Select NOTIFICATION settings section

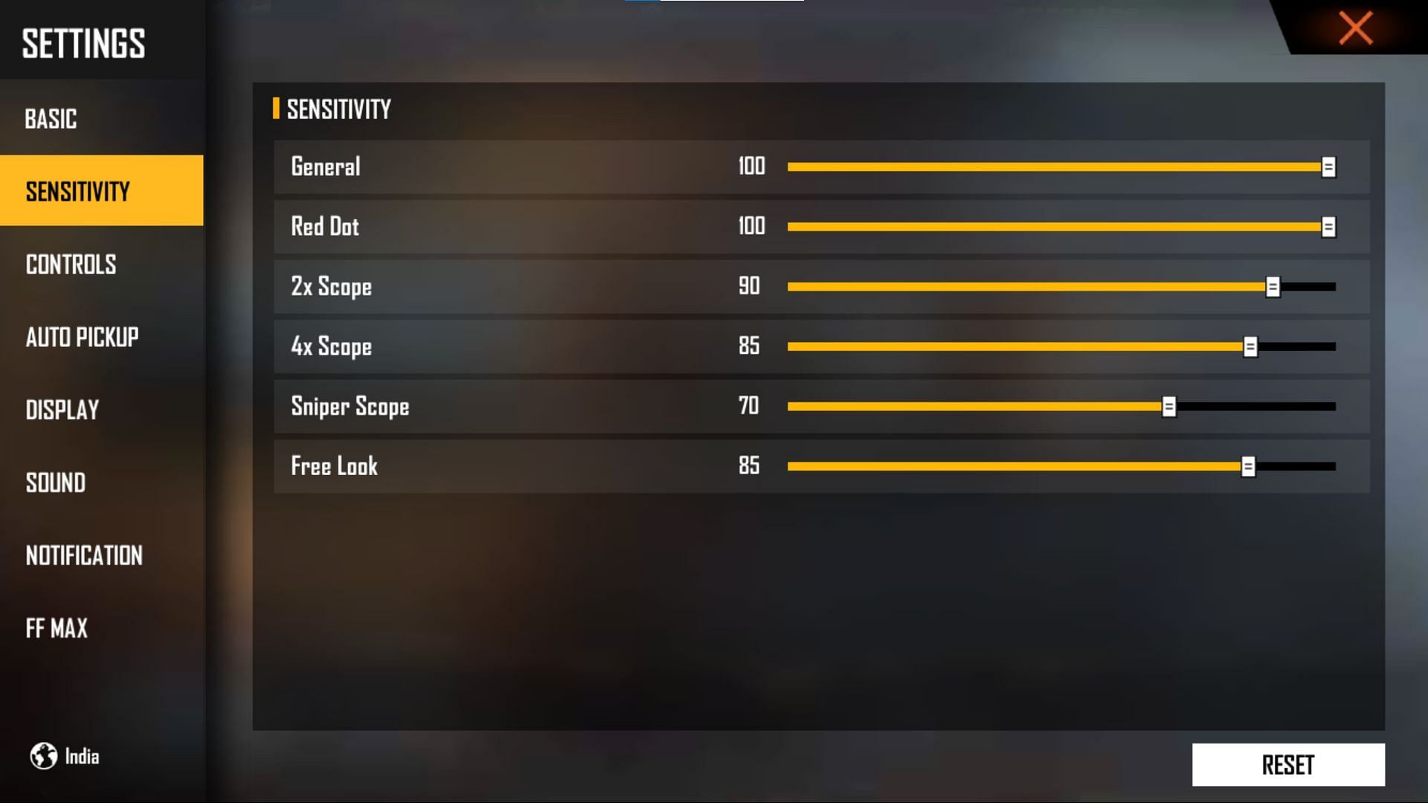tap(84, 556)
